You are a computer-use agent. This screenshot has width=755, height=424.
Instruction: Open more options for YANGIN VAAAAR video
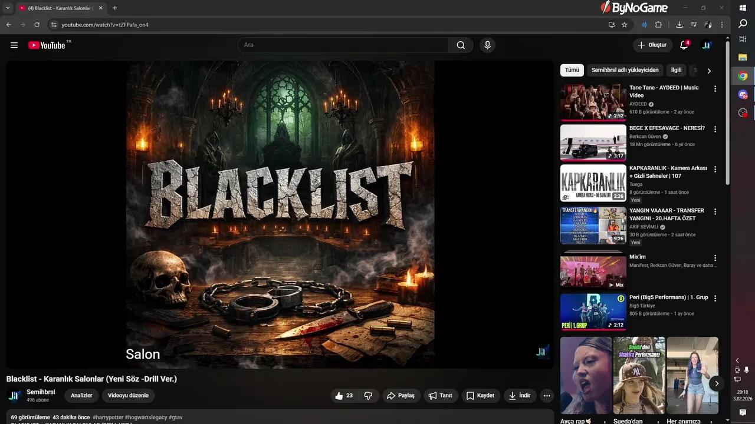click(715, 211)
